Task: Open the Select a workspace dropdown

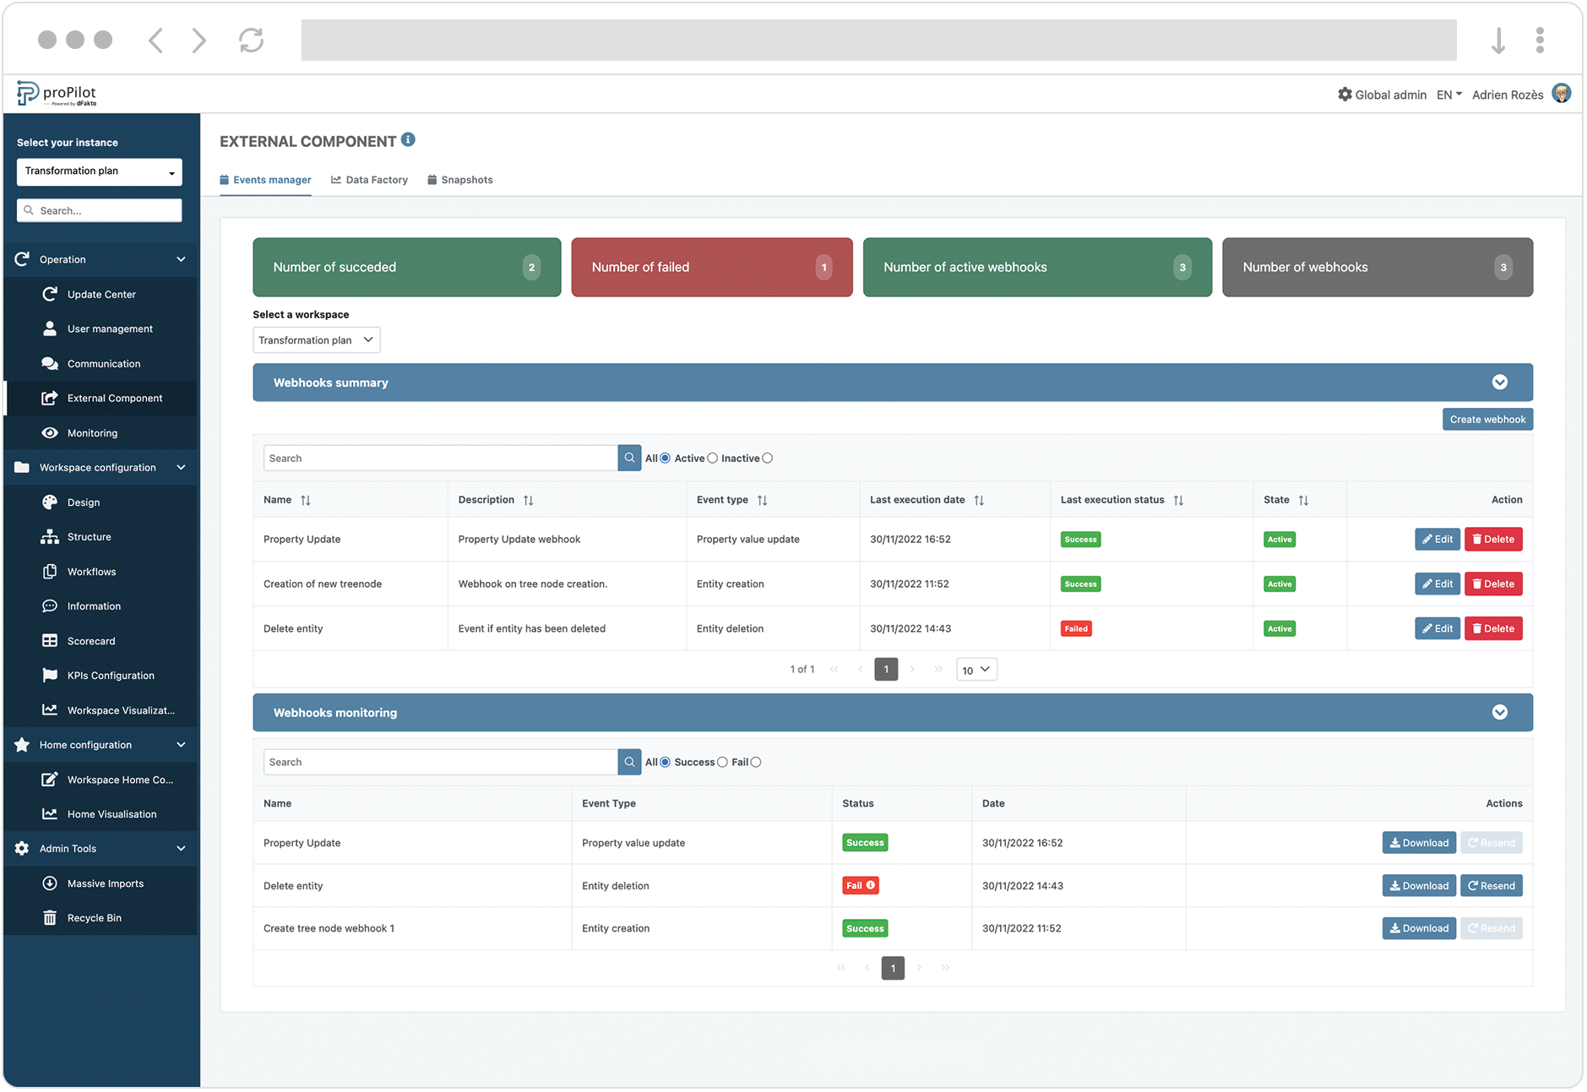Action: [316, 340]
